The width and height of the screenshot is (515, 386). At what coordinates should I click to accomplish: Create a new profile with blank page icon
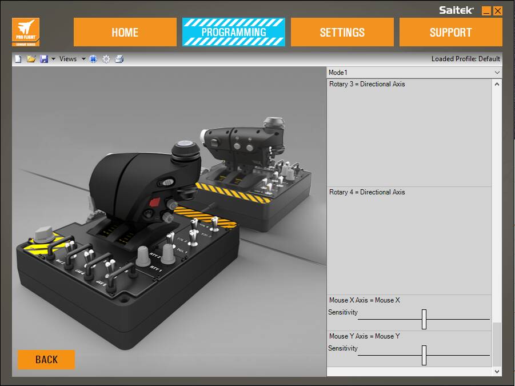pos(18,59)
